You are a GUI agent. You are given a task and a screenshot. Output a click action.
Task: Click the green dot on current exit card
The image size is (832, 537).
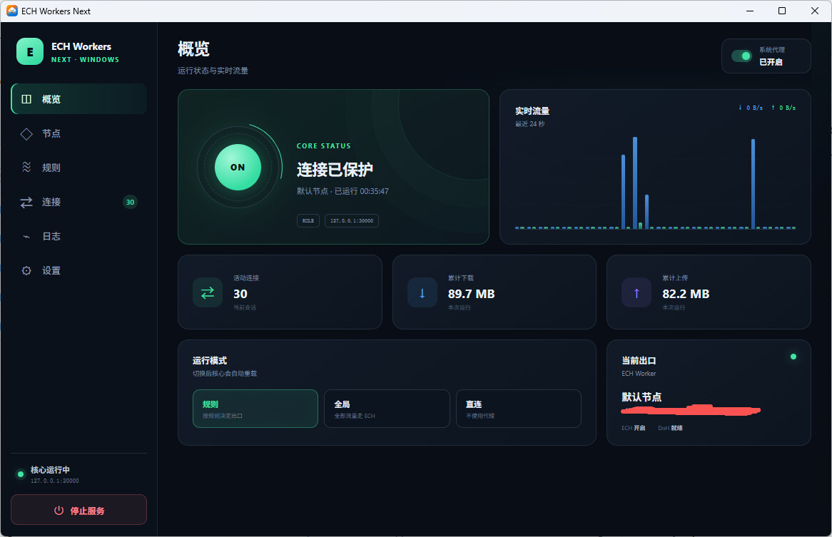tap(793, 357)
